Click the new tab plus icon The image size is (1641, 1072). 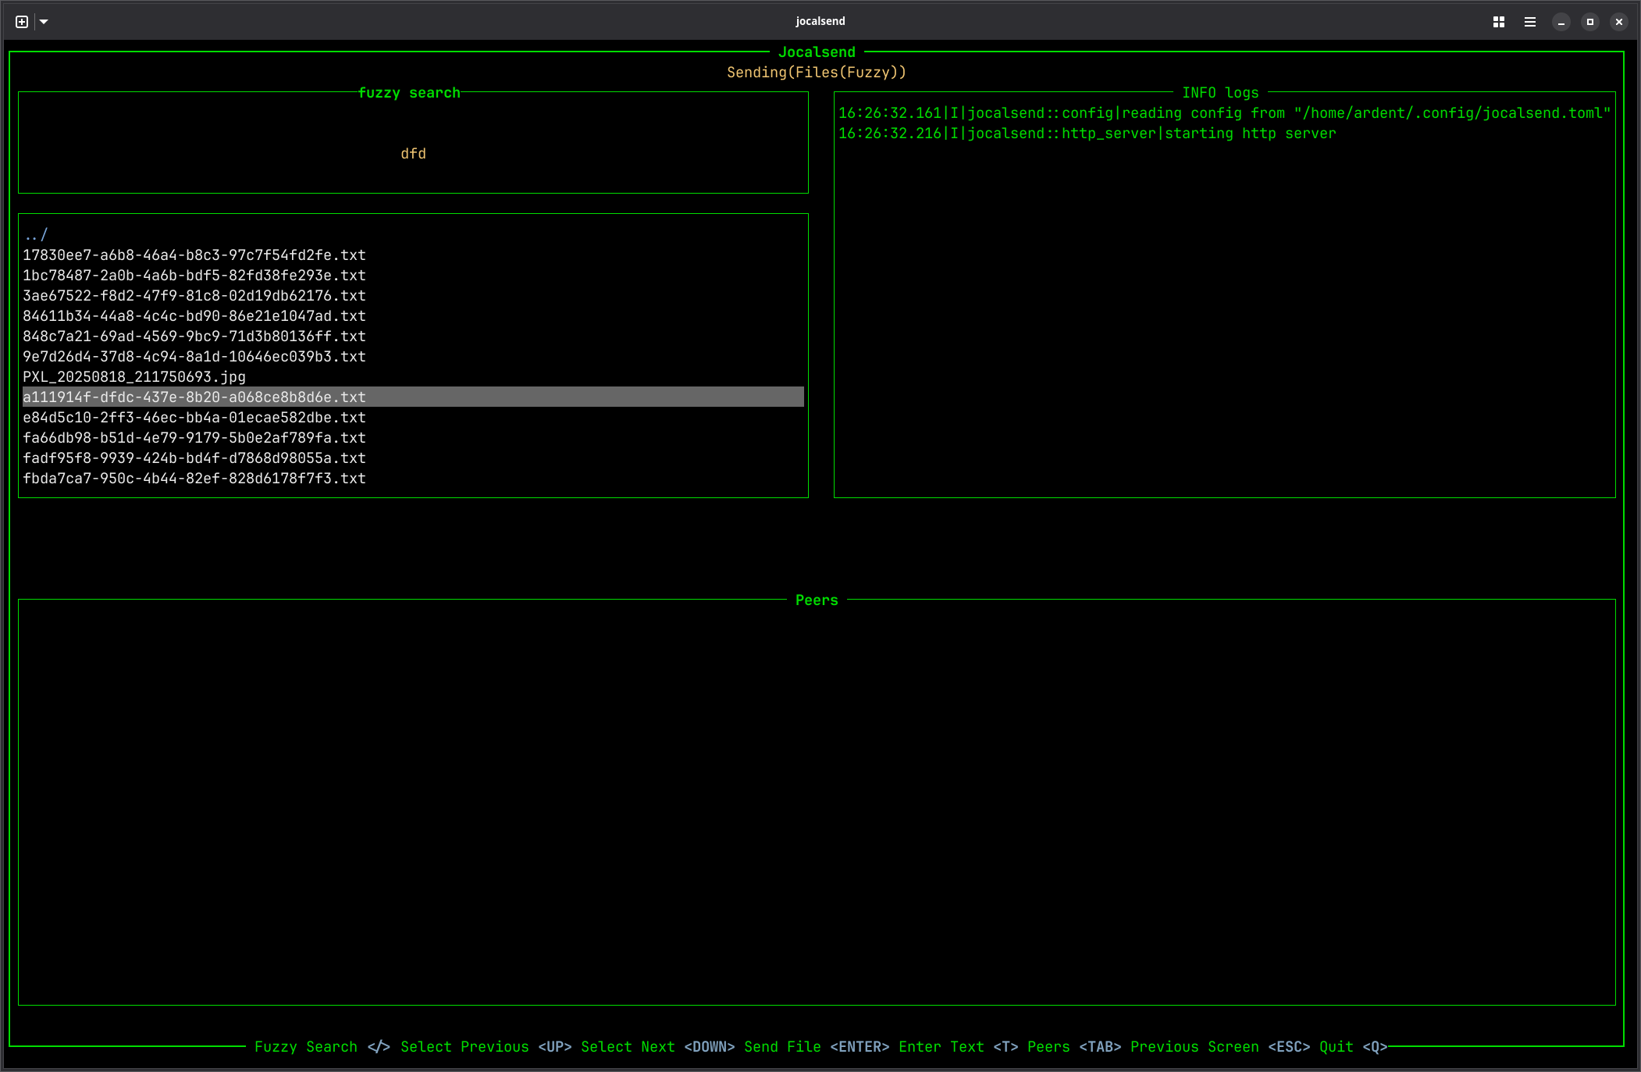tap(22, 22)
